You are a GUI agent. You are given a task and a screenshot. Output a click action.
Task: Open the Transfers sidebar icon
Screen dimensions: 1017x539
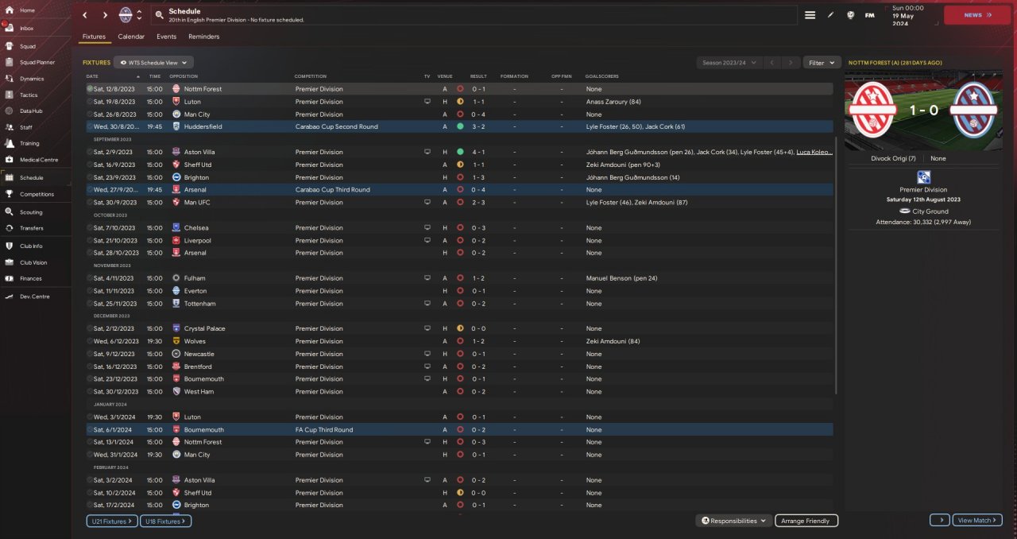pyautogui.click(x=9, y=228)
